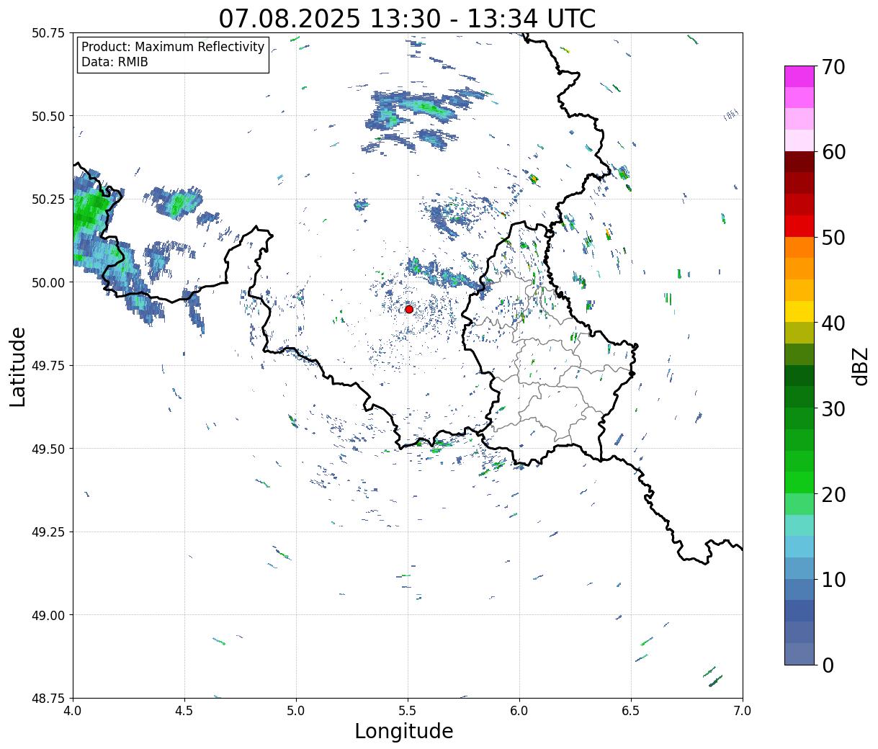
Task: Click the latitude tick label 50.75
Action: 48,33
